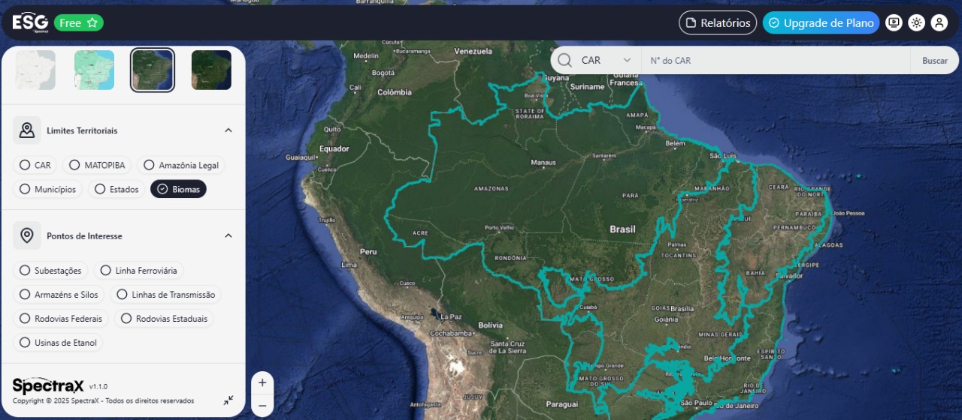This screenshot has height=420, width=962.
Task: Zoom in the map with plus button
Action: pyautogui.click(x=262, y=382)
